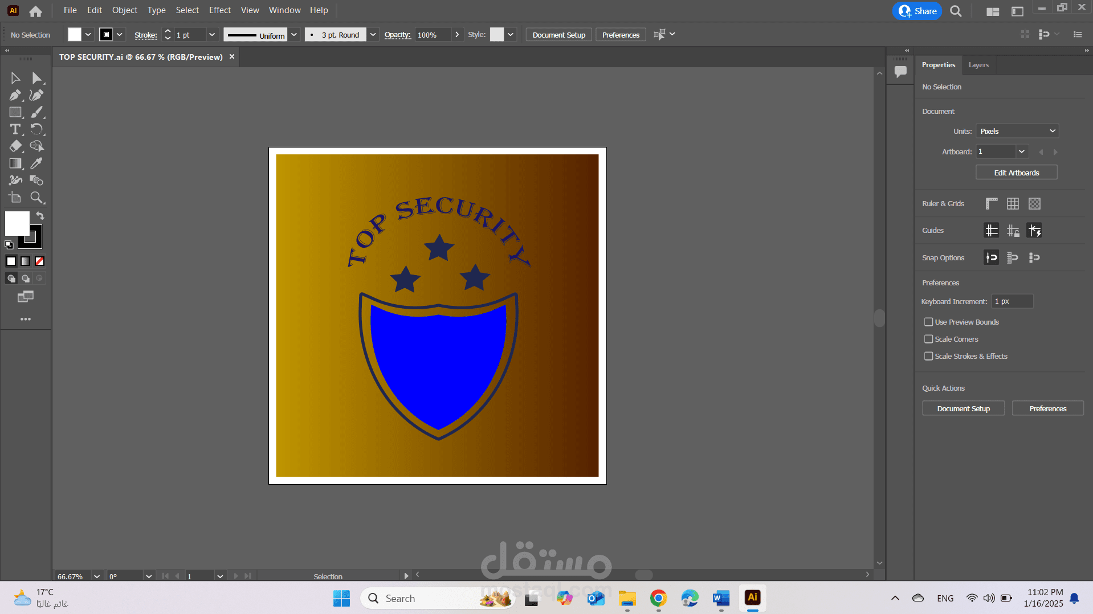
Task: Expand the Artboard number dropdown
Action: coord(1022,152)
